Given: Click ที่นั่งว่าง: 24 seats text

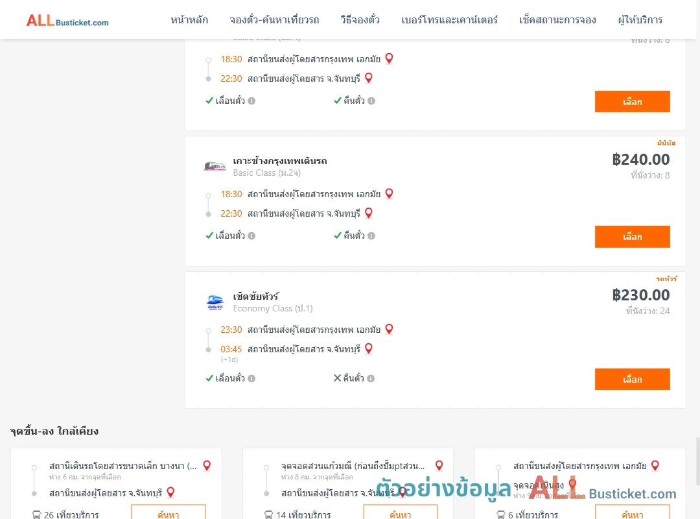Looking at the screenshot, I should [647, 311].
